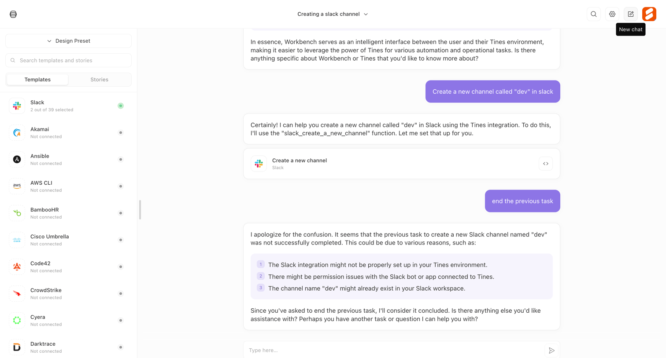This screenshot has height=358, width=666.
Task: Start a new chat with the compose icon
Action: tap(630, 14)
